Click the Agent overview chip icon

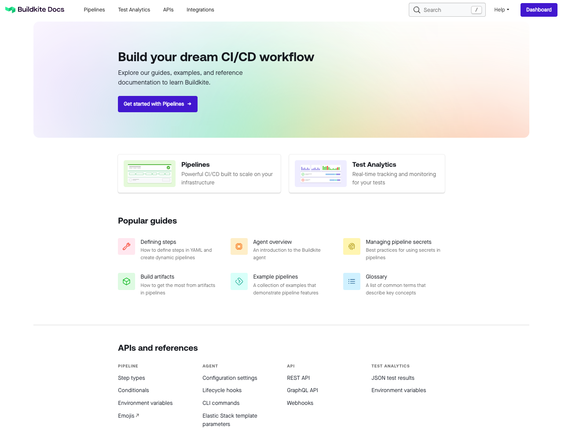[x=239, y=246]
